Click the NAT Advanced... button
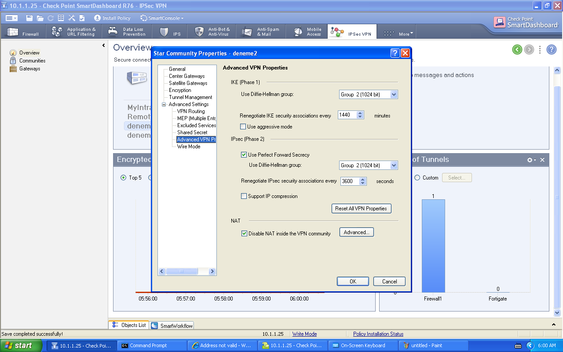The height and width of the screenshot is (352, 563). tap(357, 232)
